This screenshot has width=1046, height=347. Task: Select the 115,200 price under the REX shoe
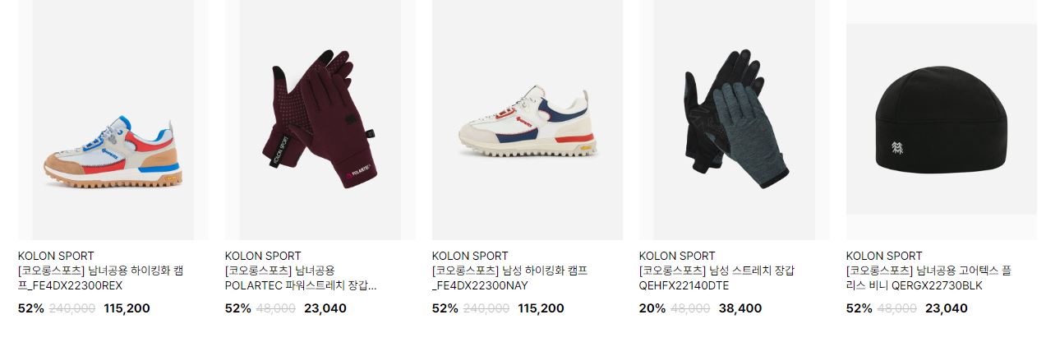(127, 308)
